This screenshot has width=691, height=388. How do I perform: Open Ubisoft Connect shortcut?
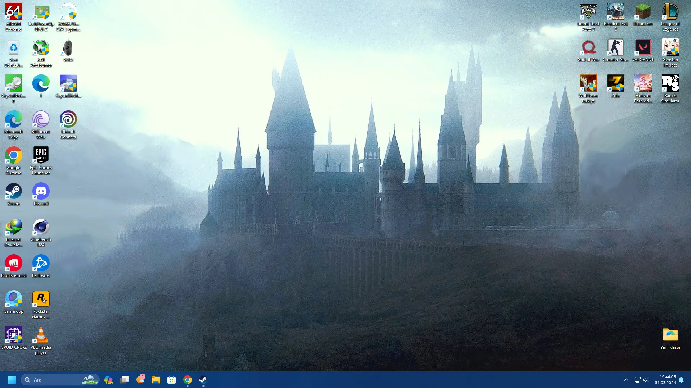point(68,125)
